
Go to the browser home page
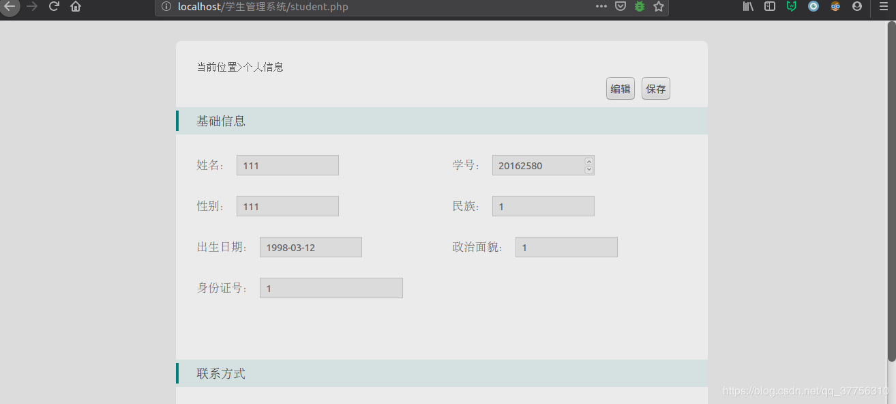click(75, 6)
